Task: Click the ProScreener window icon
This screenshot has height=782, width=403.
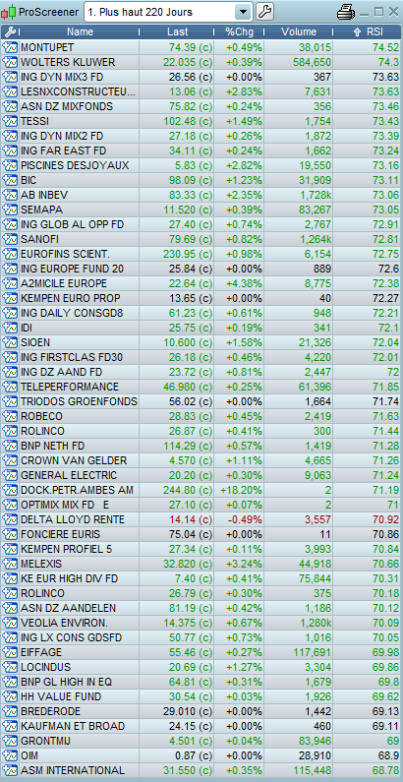Action: [x=9, y=12]
